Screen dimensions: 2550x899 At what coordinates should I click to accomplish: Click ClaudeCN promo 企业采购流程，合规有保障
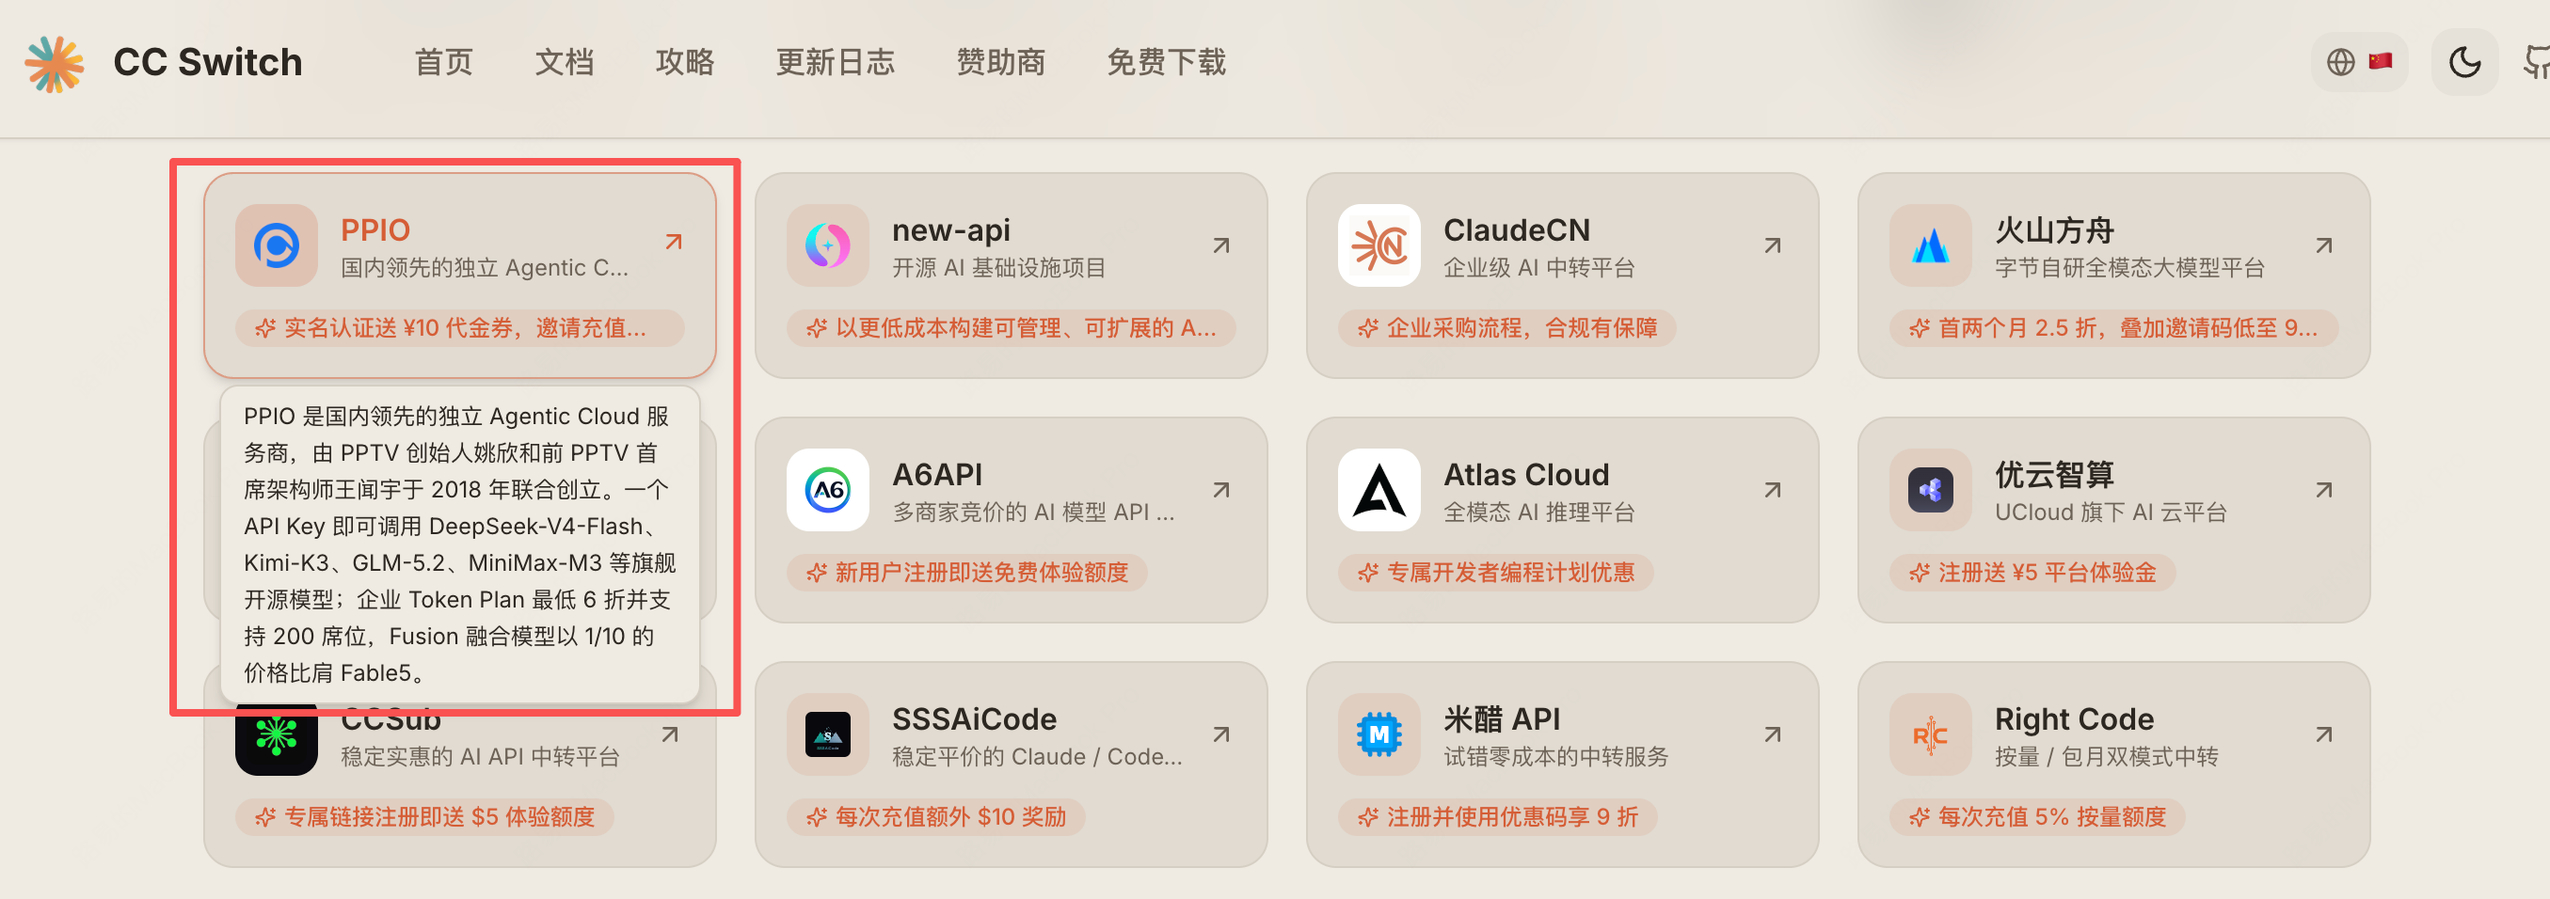pos(1506,327)
